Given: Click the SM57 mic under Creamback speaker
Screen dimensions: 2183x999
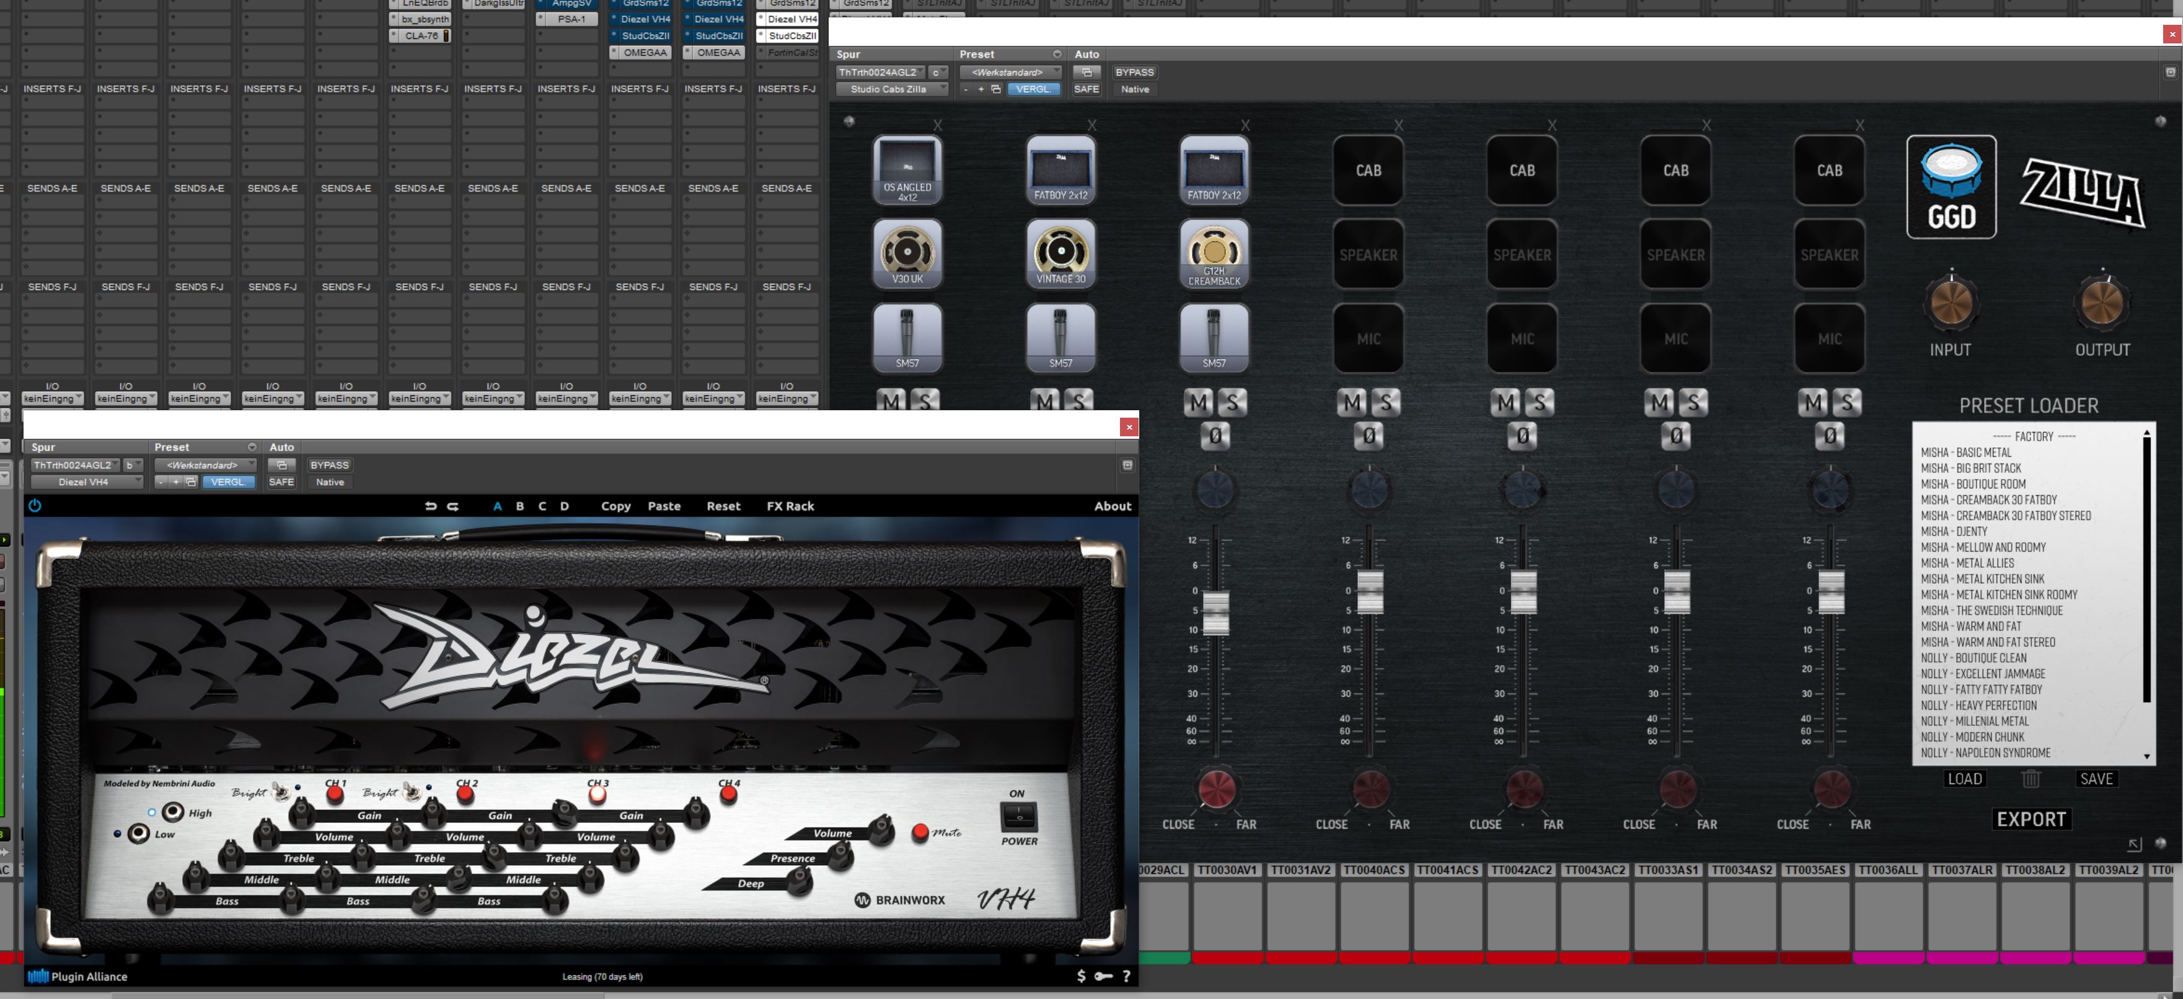Looking at the screenshot, I should 1214,337.
